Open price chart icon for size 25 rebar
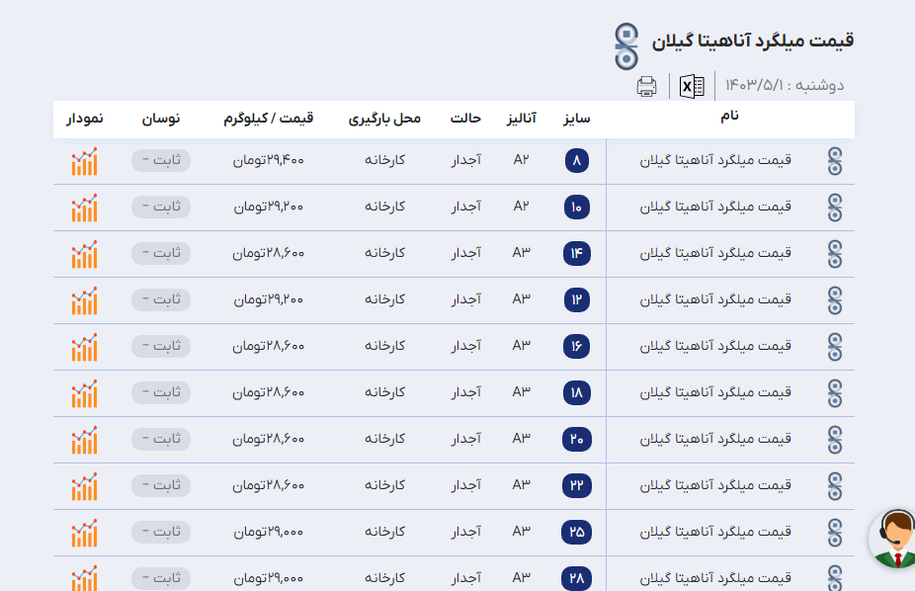This screenshot has height=591, width=915. (x=84, y=533)
